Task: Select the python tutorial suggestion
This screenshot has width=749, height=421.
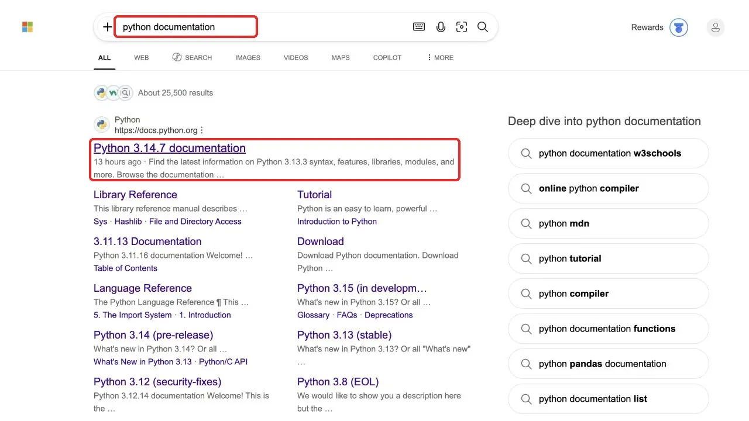Action: pos(609,258)
